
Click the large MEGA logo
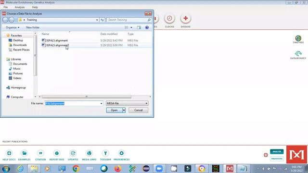coord(296,155)
